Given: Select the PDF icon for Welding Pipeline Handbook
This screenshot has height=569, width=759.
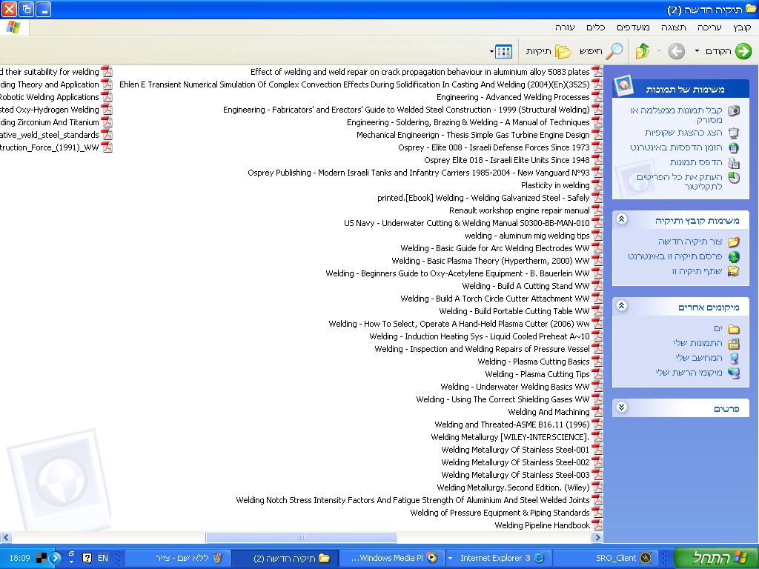Looking at the screenshot, I should 597,525.
